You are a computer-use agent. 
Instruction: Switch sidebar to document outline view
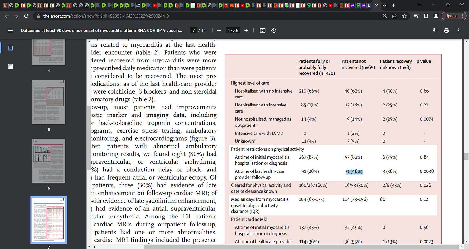10,66
